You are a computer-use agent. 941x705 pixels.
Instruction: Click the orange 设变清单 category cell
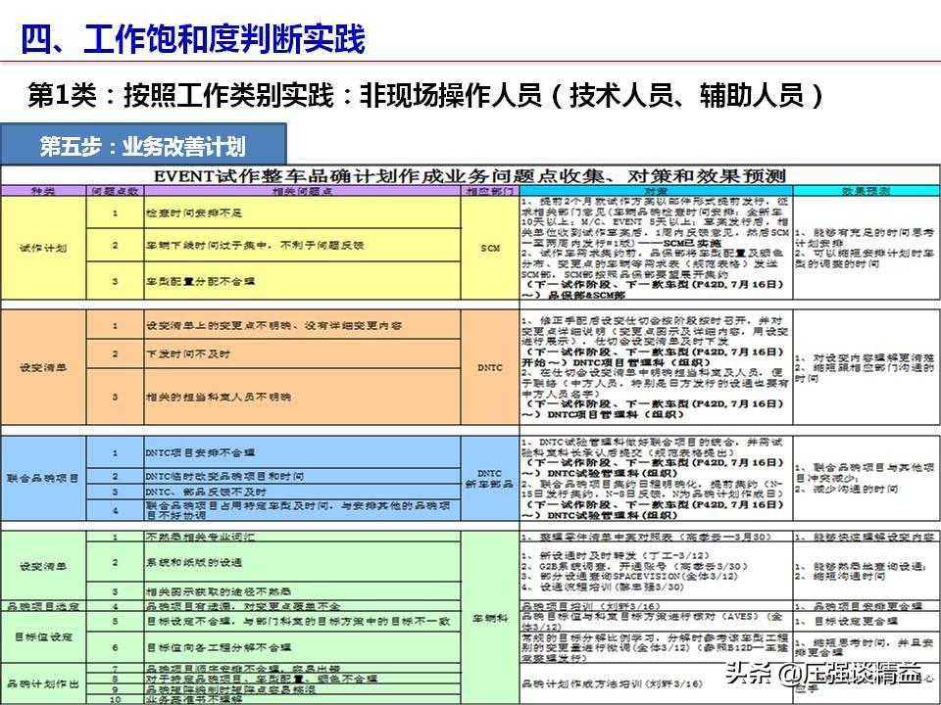coord(43,368)
